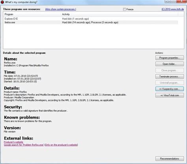Viewport: 187px width, 164px height.
Task: Click 'There are no known problems' text
Action: click(28, 121)
